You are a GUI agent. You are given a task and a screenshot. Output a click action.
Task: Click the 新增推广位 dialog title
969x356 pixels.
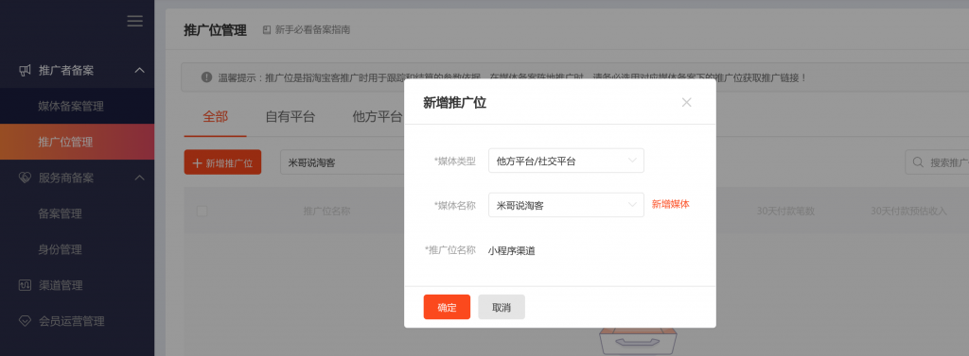[454, 102]
